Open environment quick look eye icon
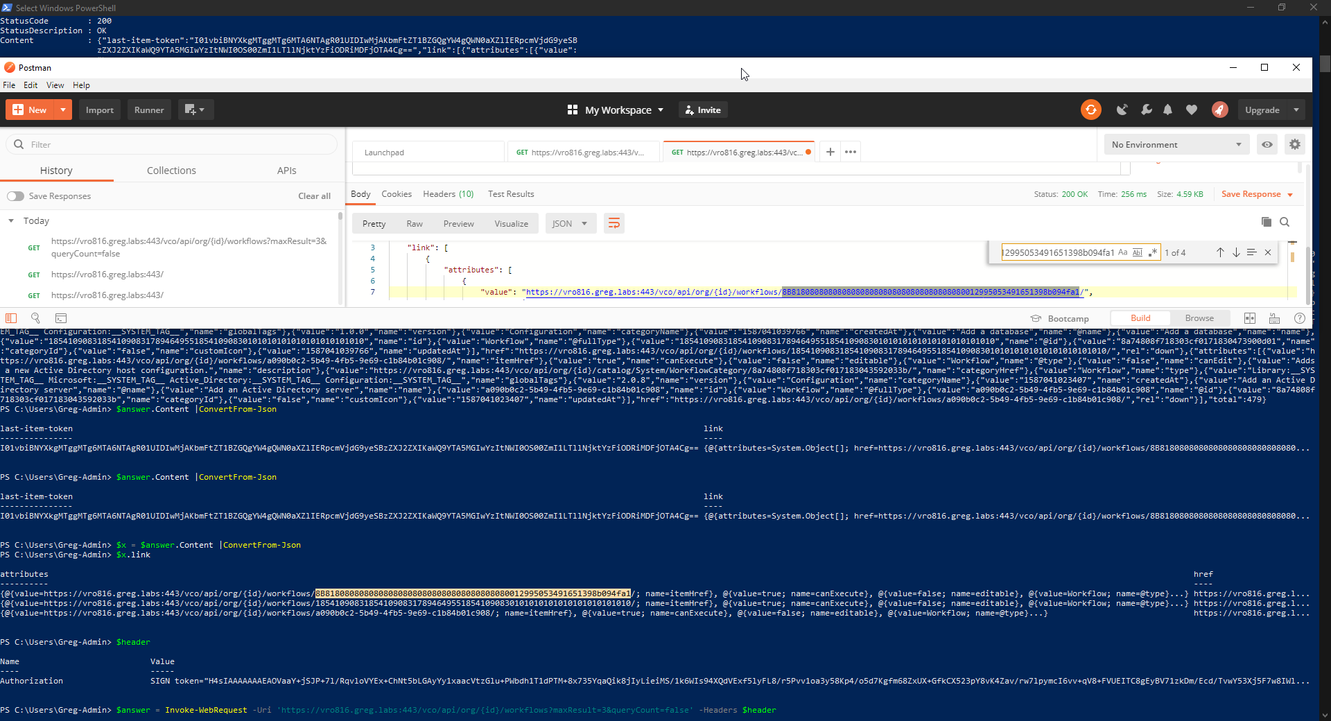The image size is (1331, 721). tap(1267, 144)
